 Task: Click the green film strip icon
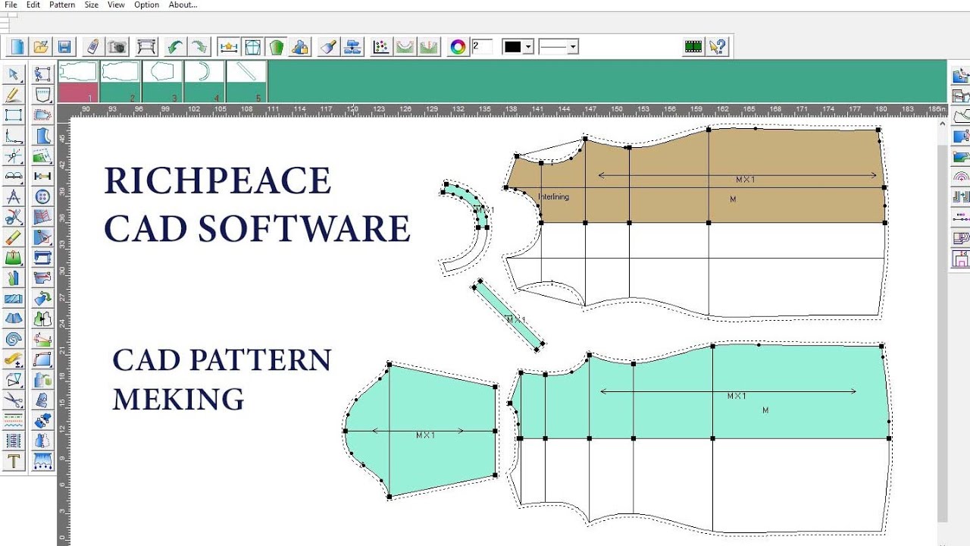tap(693, 47)
